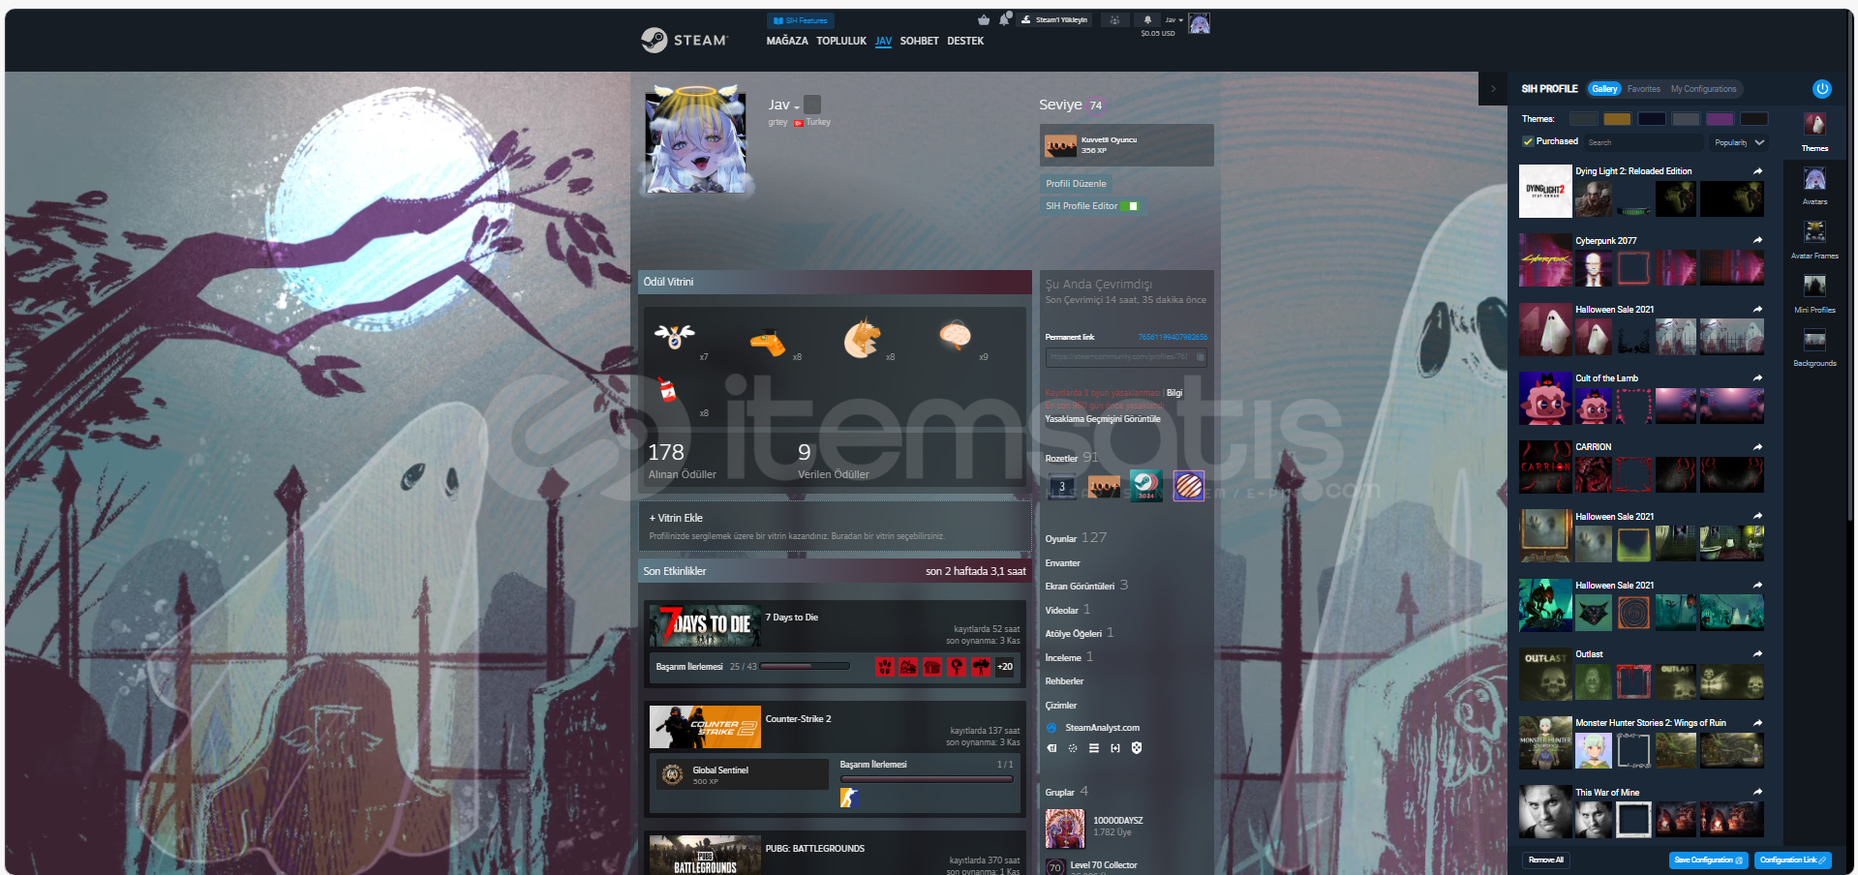The width and height of the screenshot is (1858, 875).
Task: Share the Cult of the Lamb theme
Action: coord(1757,378)
